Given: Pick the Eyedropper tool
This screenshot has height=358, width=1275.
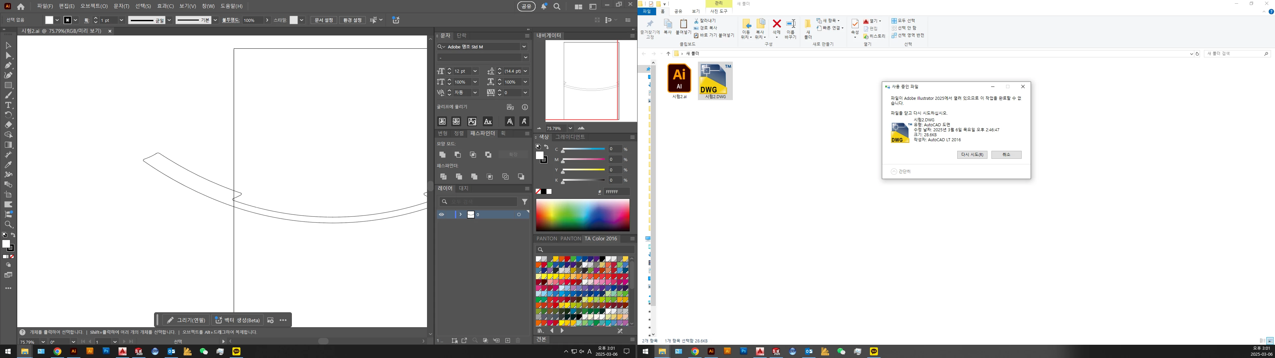Looking at the screenshot, I should tap(8, 165).
